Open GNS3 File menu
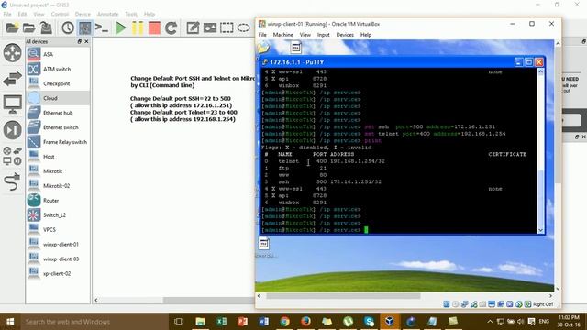 [x=7, y=14]
